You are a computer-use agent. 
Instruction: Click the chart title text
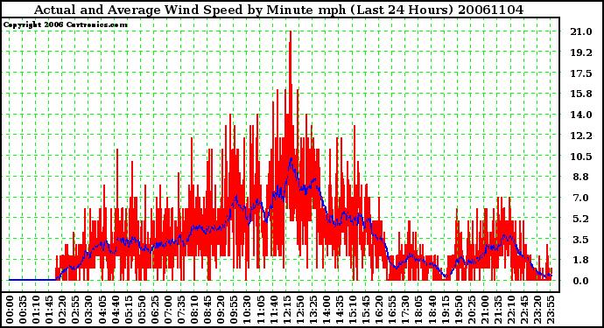pos(279,10)
